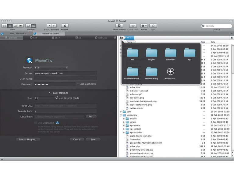Tick the Use DockSend checkbox
234x175 pixels.
pyautogui.click(x=35, y=123)
